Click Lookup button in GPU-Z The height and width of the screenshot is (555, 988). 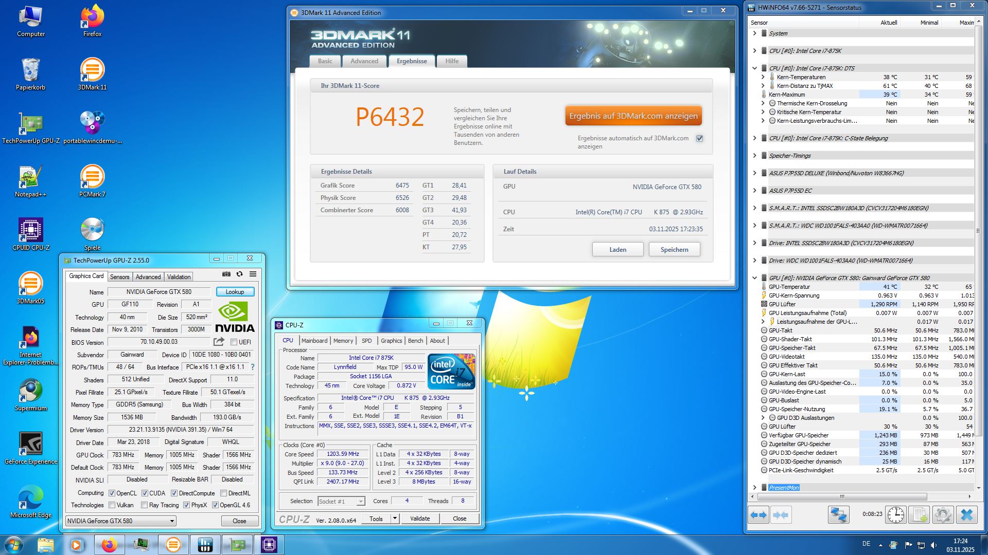(235, 292)
